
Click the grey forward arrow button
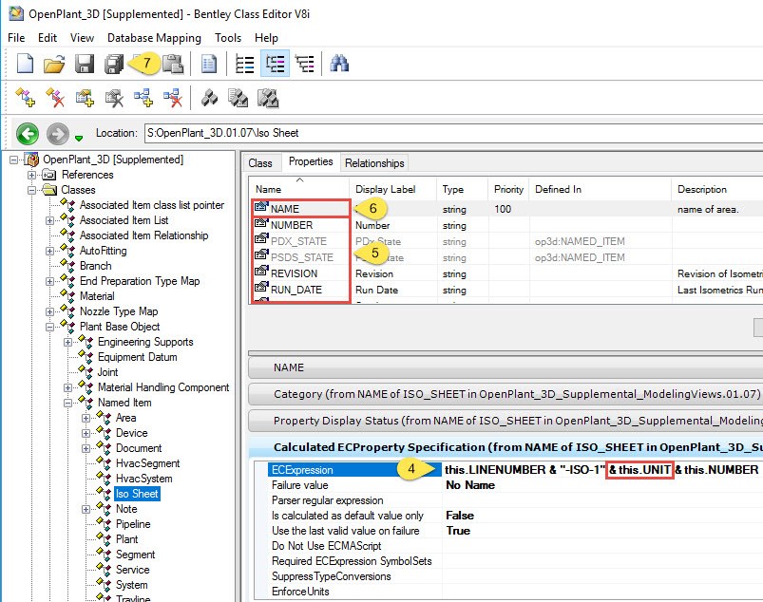[57, 133]
